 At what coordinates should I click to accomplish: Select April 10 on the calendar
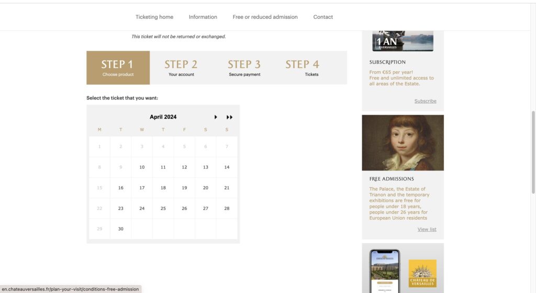click(142, 167)
